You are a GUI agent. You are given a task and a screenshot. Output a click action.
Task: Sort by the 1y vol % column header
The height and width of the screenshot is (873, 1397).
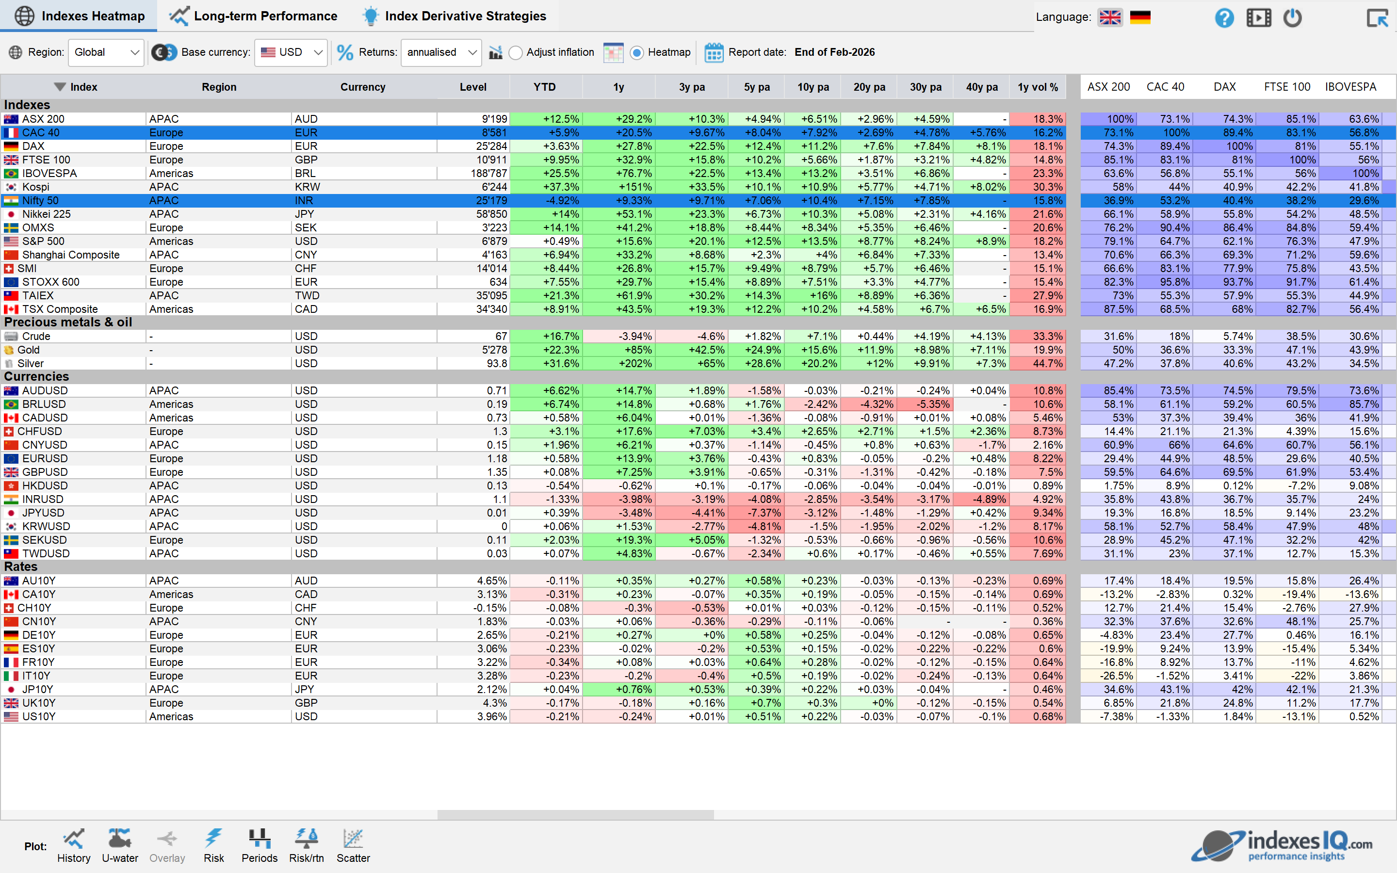click(x=1038, y=87)
